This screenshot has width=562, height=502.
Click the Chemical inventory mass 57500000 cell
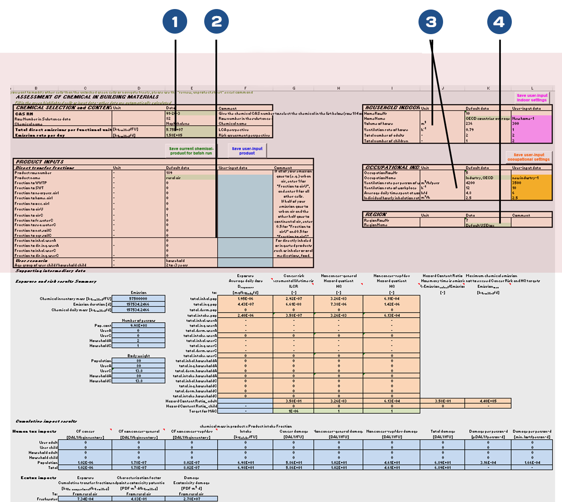coord(138,299)
